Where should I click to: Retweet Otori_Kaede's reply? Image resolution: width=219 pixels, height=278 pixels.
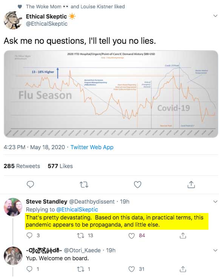[81, 269]
